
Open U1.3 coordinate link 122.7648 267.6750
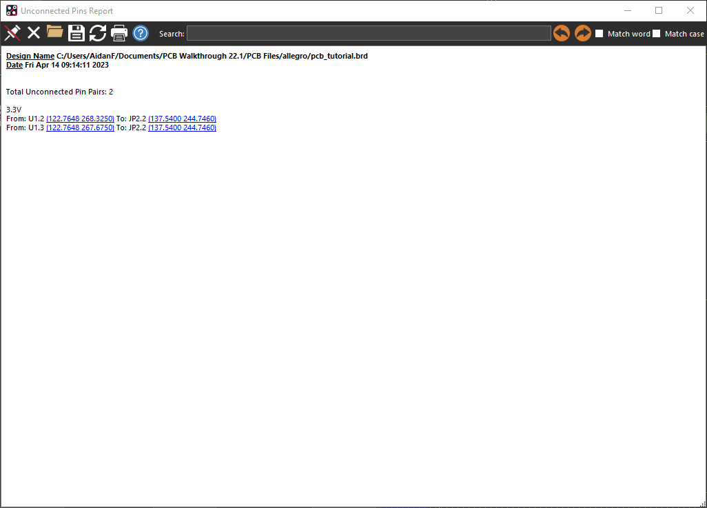click(x=80, y=128)
